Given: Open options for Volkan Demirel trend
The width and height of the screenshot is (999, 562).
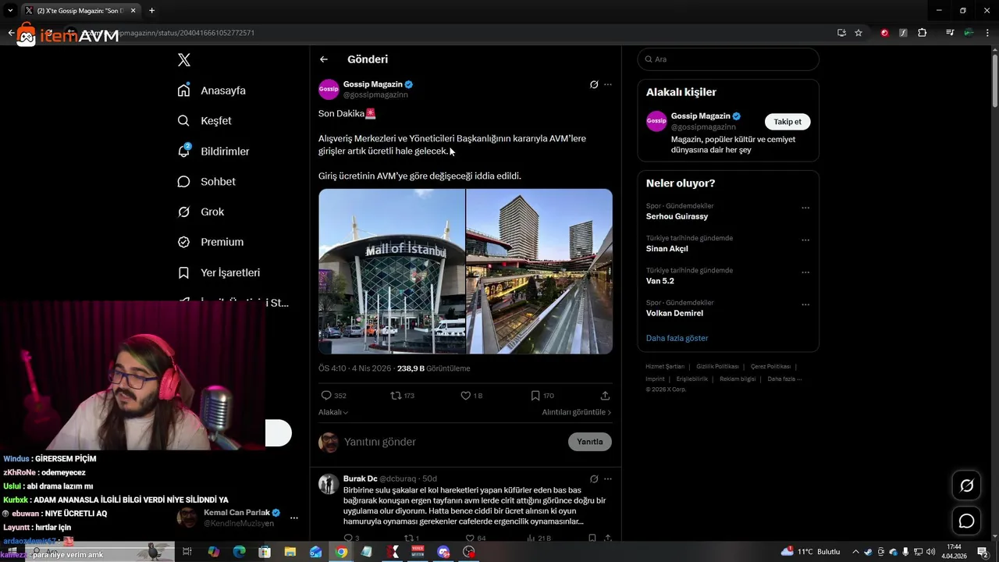Looking at the screenshot, I should pos(805,304).
